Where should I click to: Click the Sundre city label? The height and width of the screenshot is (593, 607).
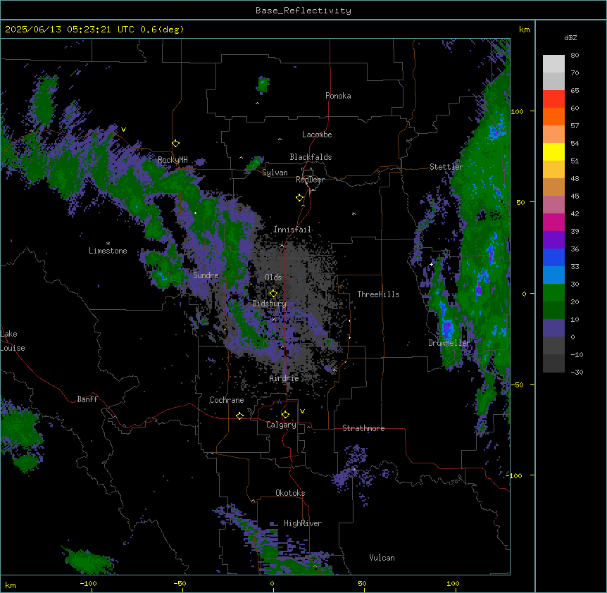(206, 275)
